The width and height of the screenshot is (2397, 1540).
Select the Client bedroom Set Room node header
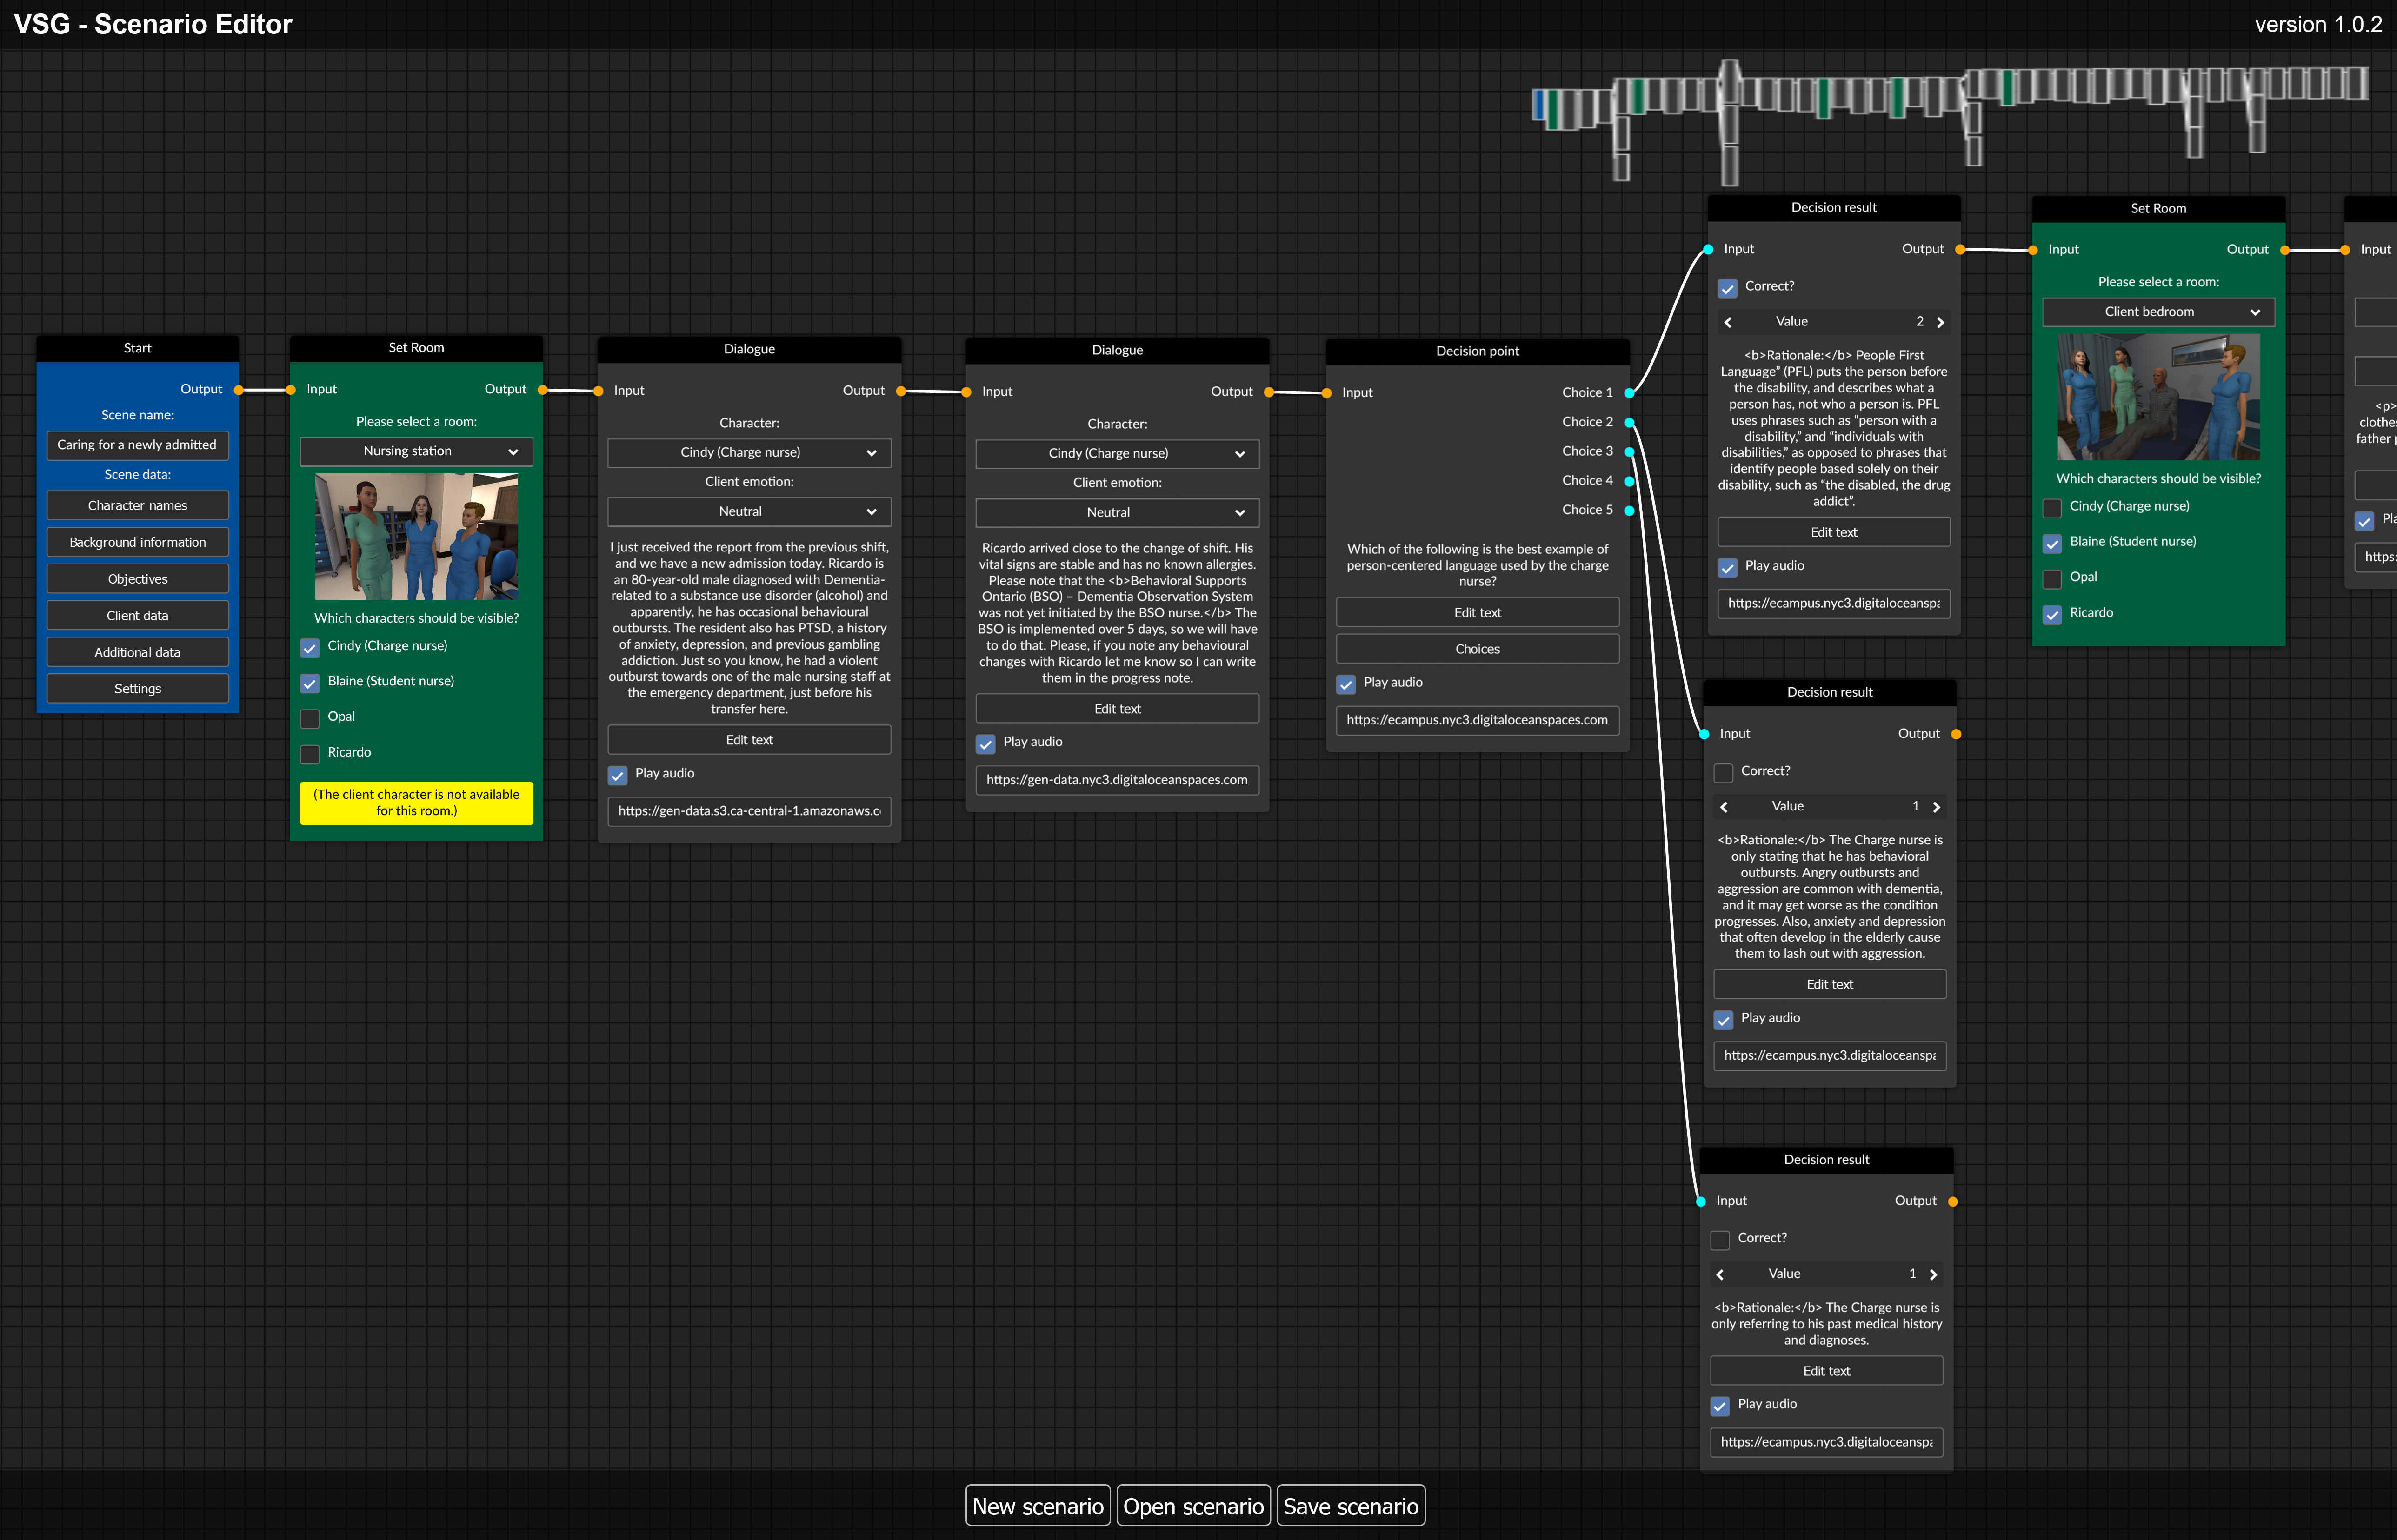pyautogui.click(x=2158, y=208)
